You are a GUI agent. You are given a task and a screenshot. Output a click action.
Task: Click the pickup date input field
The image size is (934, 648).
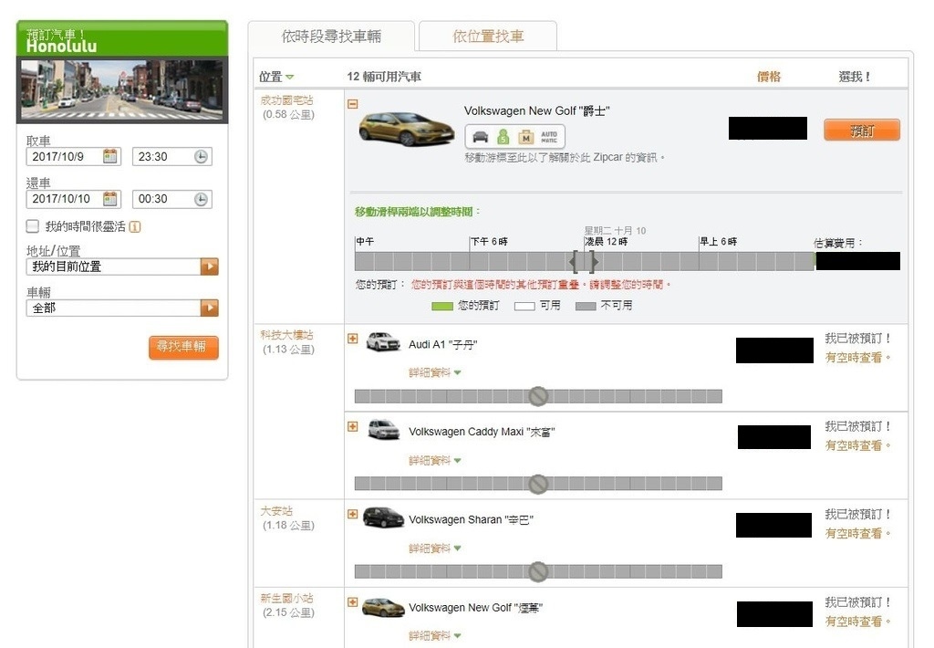(63, 156)
